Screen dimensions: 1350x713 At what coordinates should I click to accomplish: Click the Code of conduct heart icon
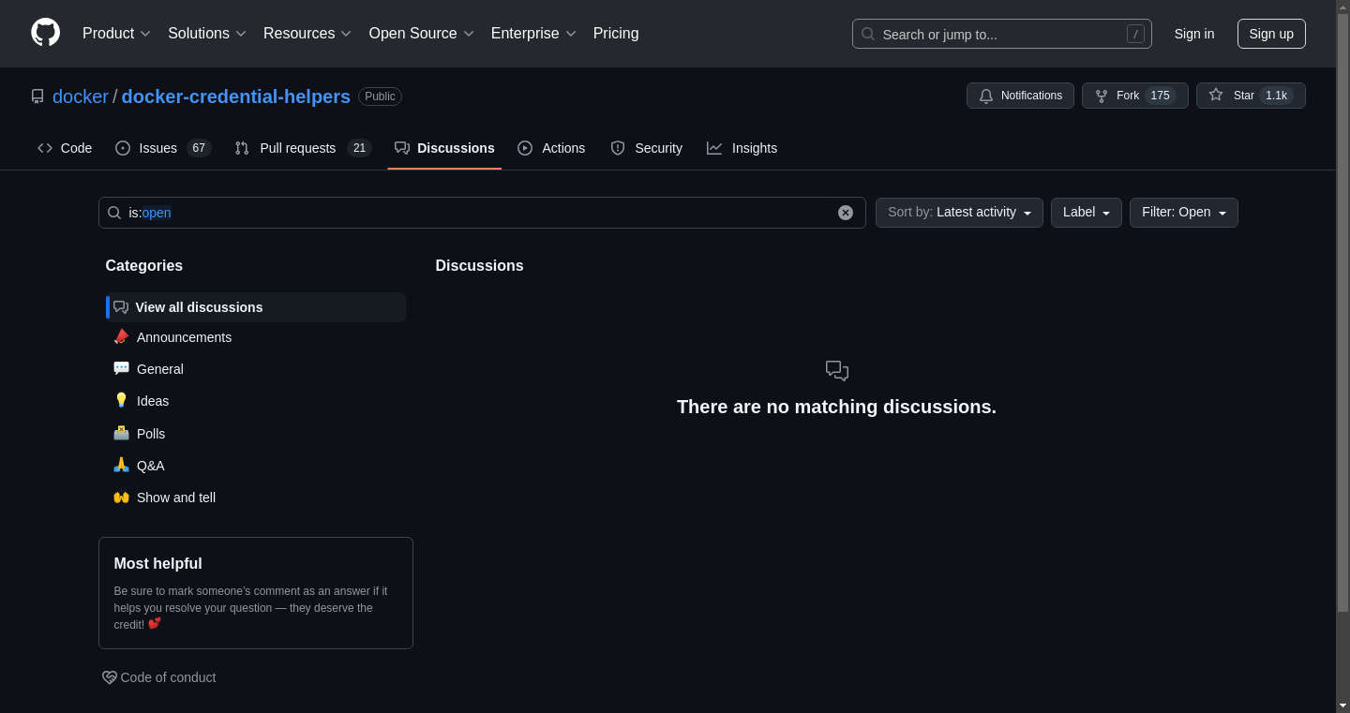(x=110, y=677)
